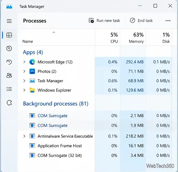Click Run new task button
This screenshot has height=172, width=178.
104,20
